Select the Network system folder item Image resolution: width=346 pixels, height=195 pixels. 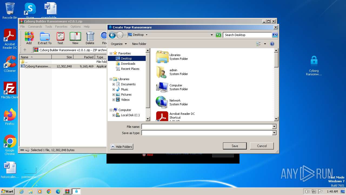pyautogui.click(x=172, y=102)
